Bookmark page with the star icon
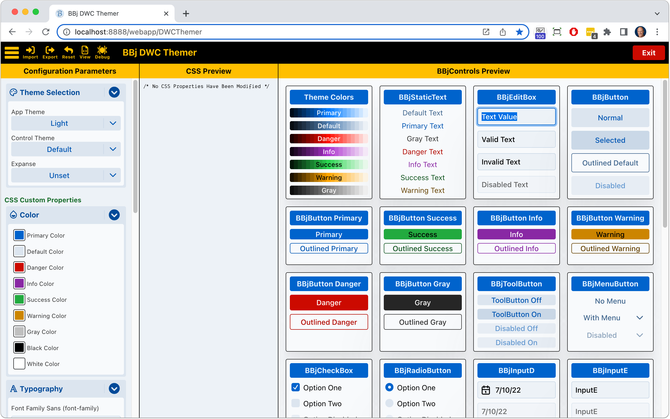This screenshot has width=670, height=419. [x=519, y=32]
